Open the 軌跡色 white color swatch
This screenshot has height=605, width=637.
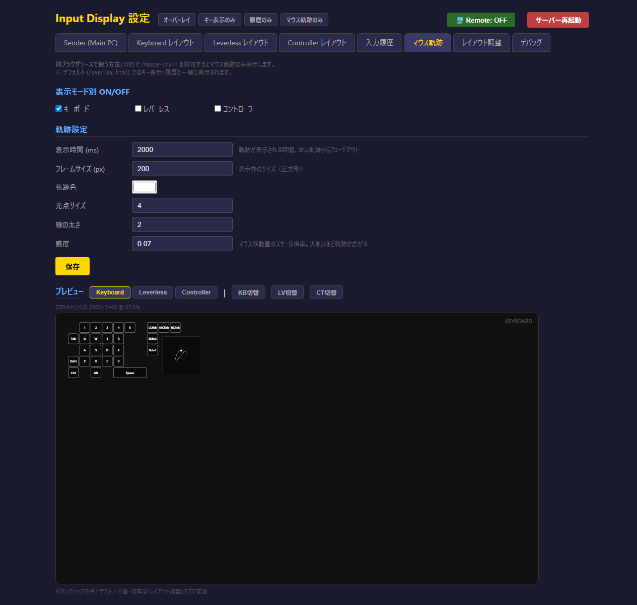pyautogui.click(x=145, y=187)
